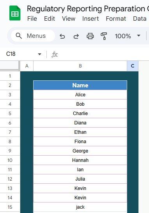Select row 15 header
149x213 pixels.
click(x=10, y=207)
